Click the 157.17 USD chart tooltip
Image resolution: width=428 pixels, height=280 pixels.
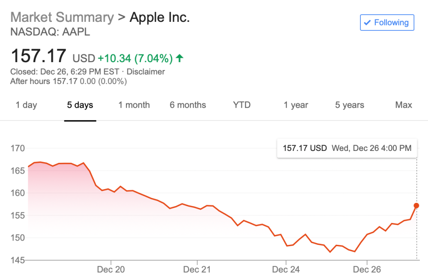(347, 148)
